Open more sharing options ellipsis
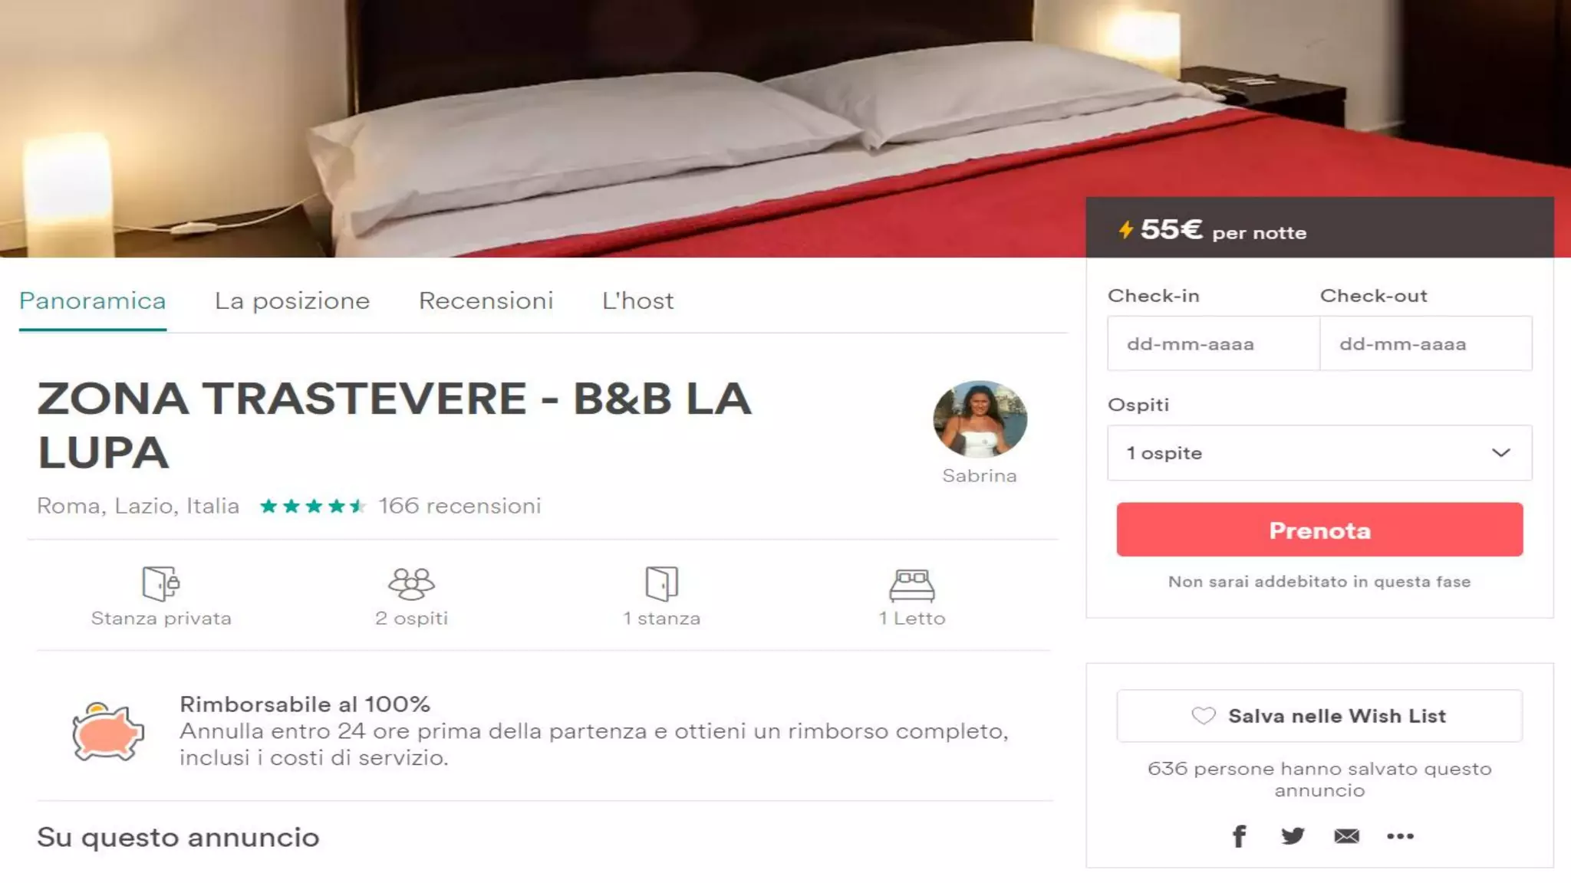This screenshot has width=1571, height=883. (1400, 836)
